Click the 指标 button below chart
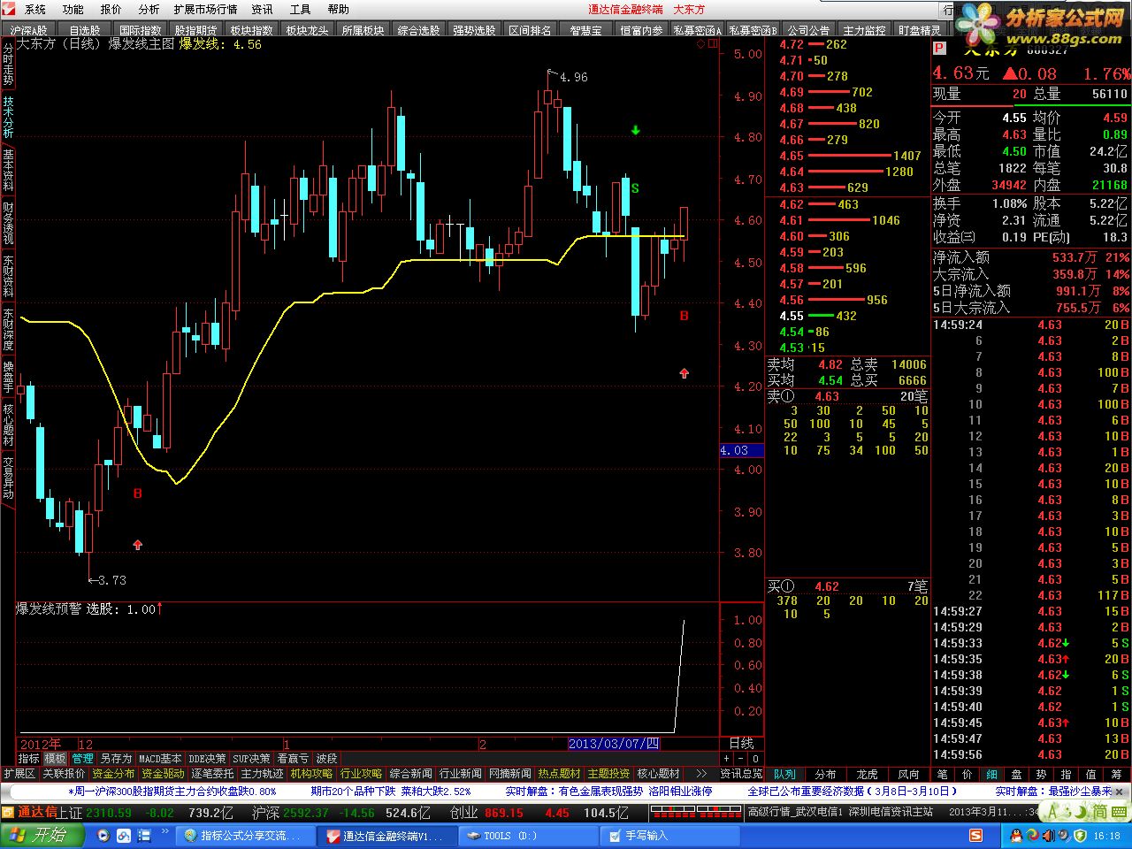The width and height of the screenshot is (1132, 849). click(28, 759)
